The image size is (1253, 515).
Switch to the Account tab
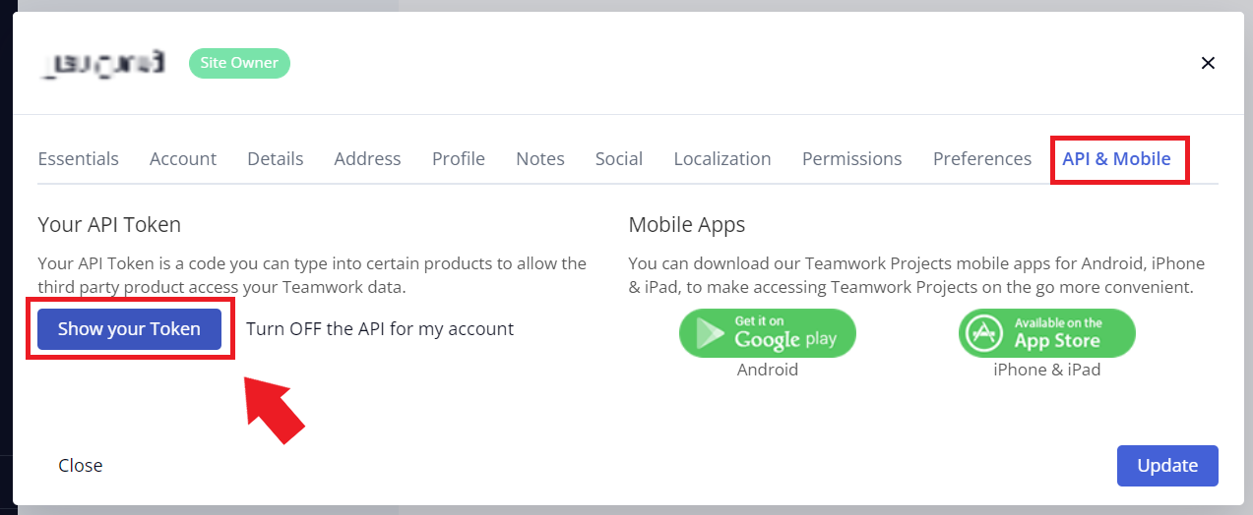(183, 159)
